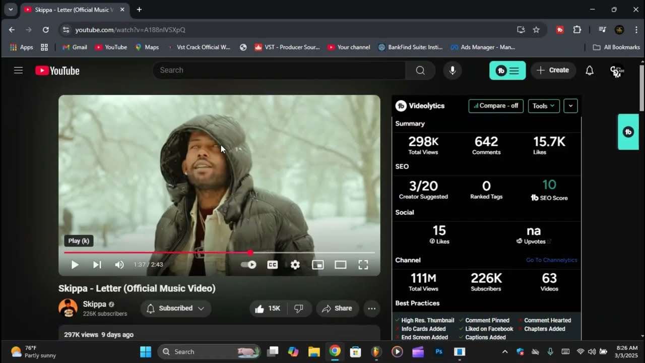
Task: Open more actions three-dot menu
Action: click(372, 309)
